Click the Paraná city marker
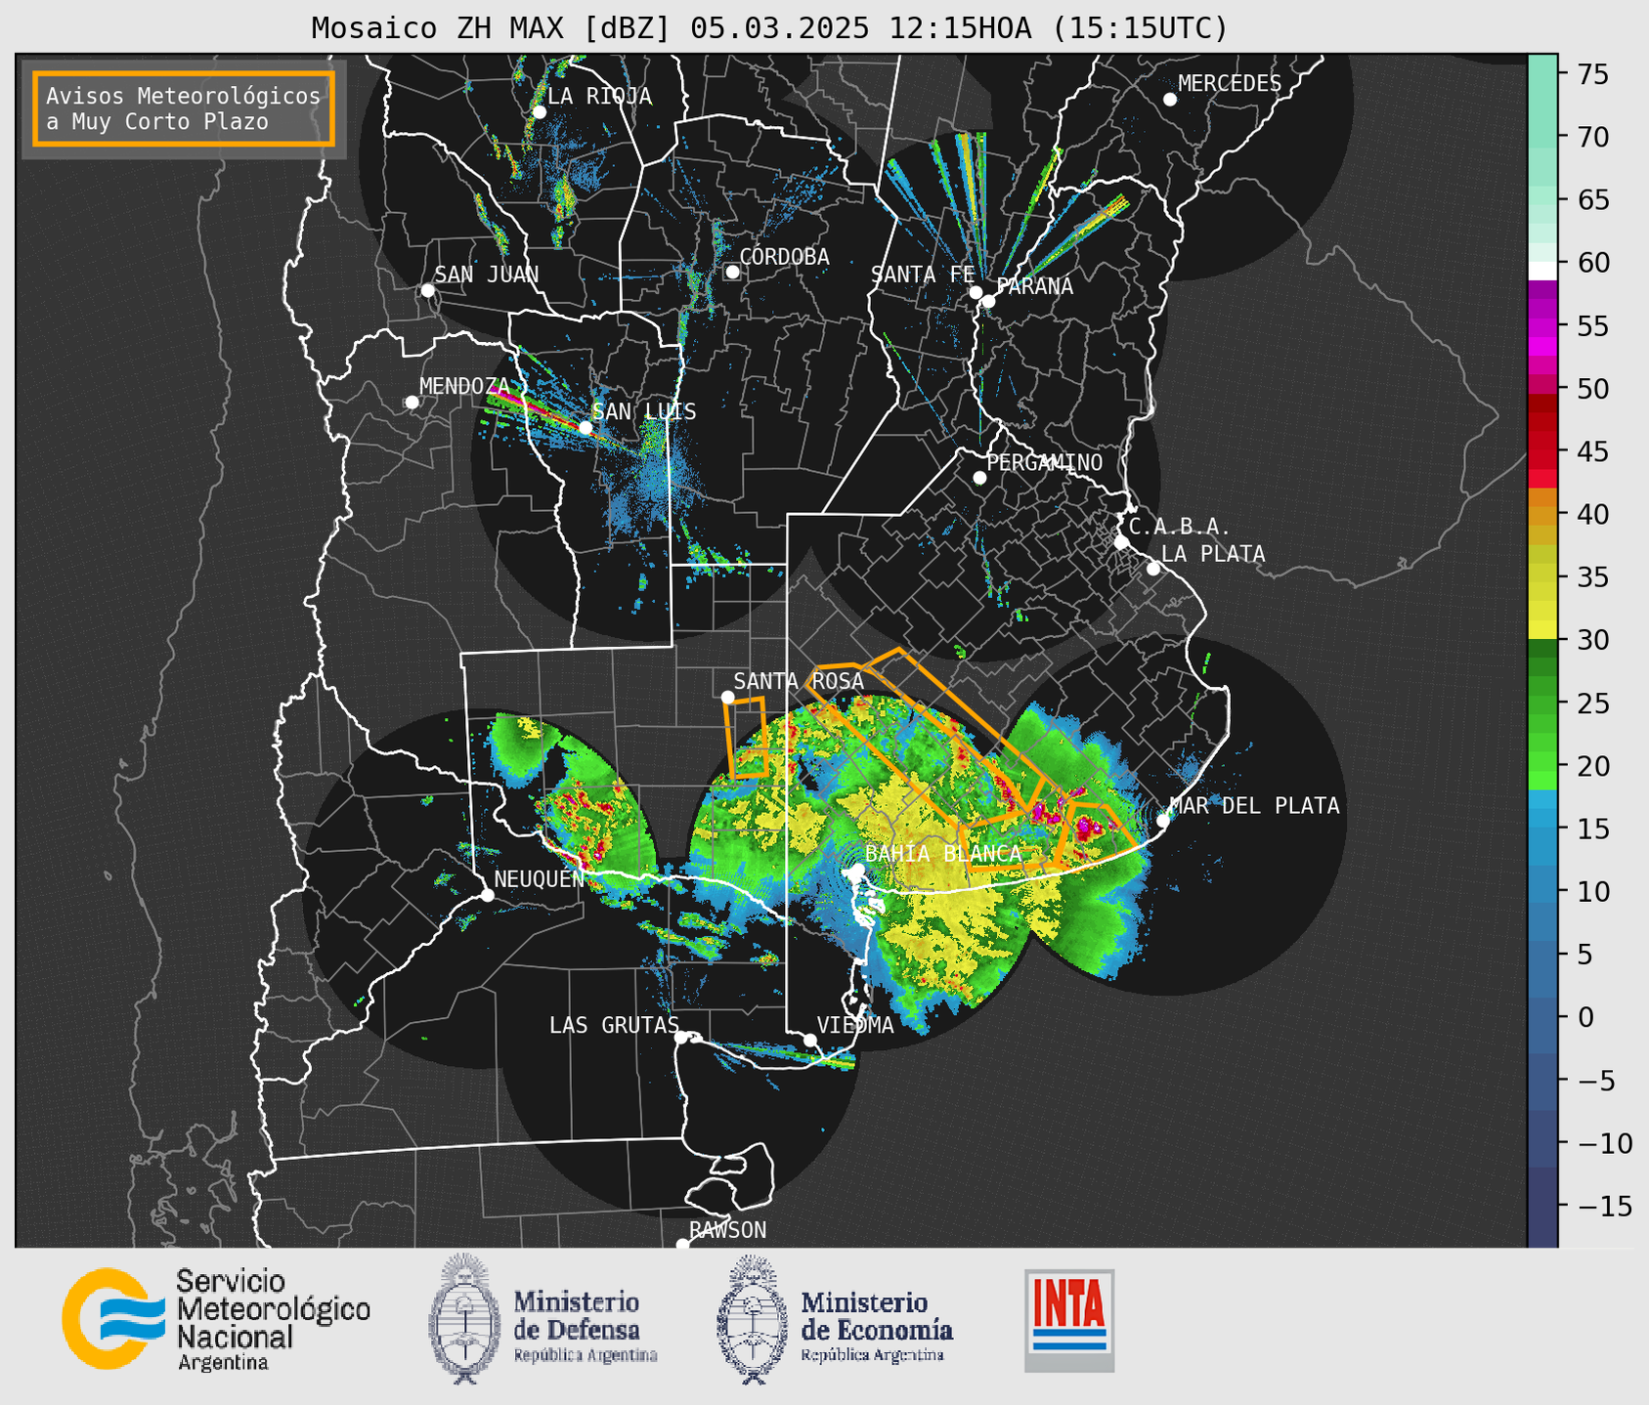 988,301
